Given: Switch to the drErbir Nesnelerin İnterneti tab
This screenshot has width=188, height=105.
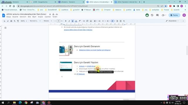Looking at the screenshot, I should [127, 2].
